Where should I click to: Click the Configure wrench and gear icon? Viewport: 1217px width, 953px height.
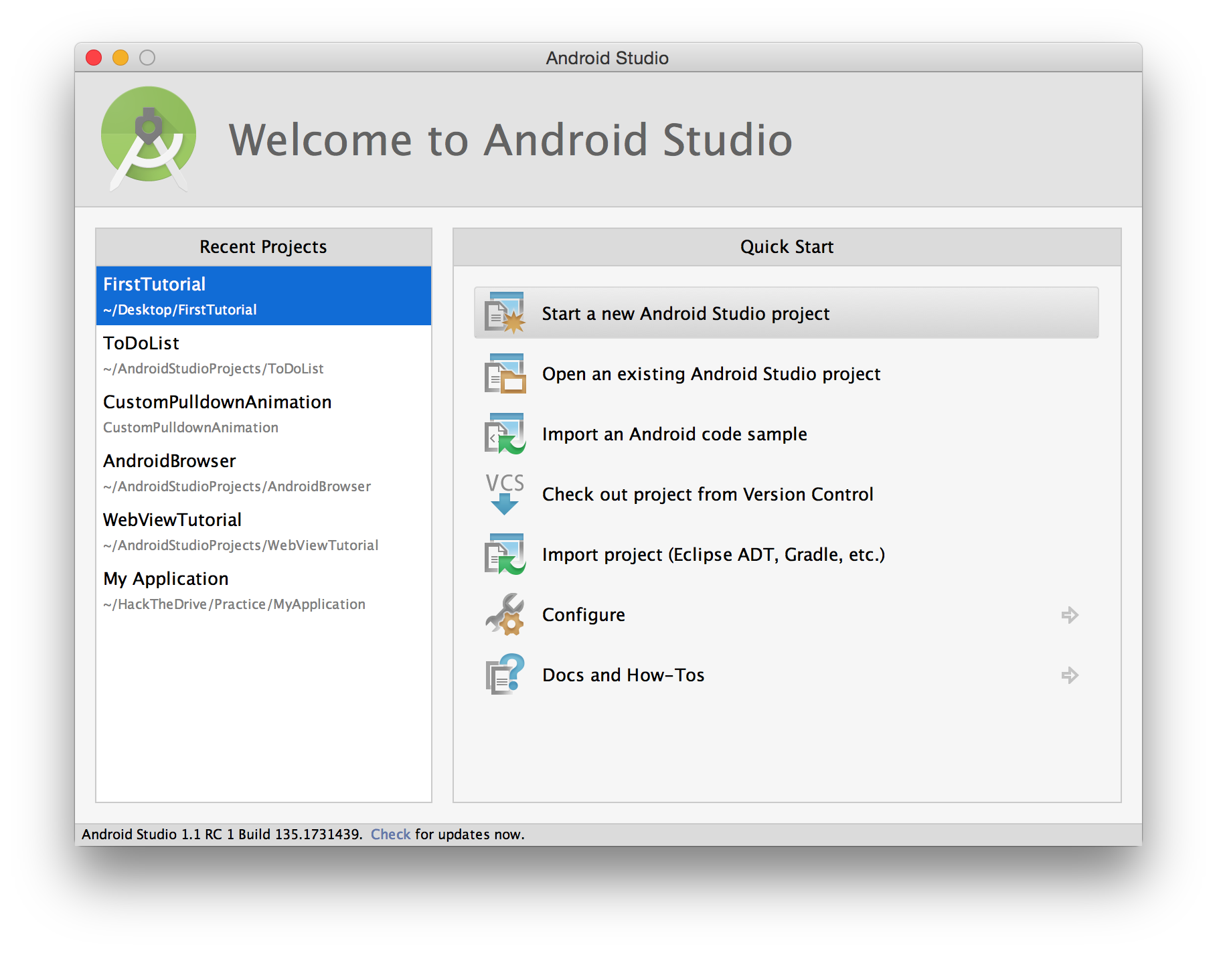click(505, 614)
